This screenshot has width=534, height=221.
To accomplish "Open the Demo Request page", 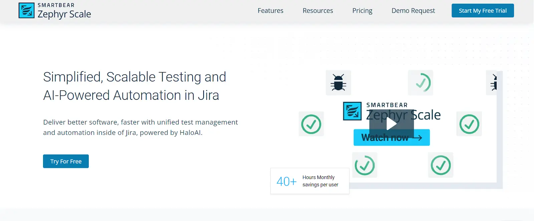I will (413, 11).
